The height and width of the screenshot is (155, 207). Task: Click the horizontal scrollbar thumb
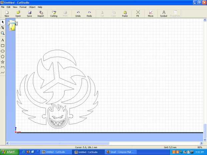point(59,143)
